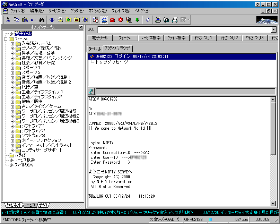This screenshot has width=280, height=224.
Task: Click the 電子メール button under GO
Action: (x=100, y=38)
